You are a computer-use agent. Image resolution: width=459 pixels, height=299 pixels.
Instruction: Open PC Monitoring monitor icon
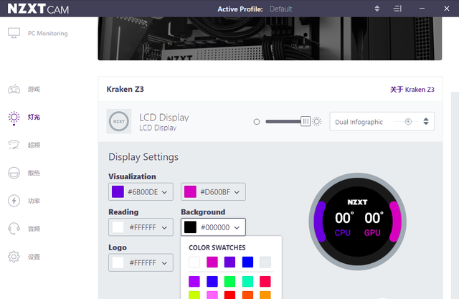[x=14, y=33]
